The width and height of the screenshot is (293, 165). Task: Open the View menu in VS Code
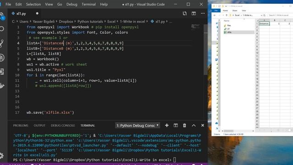tap(49, 4)
